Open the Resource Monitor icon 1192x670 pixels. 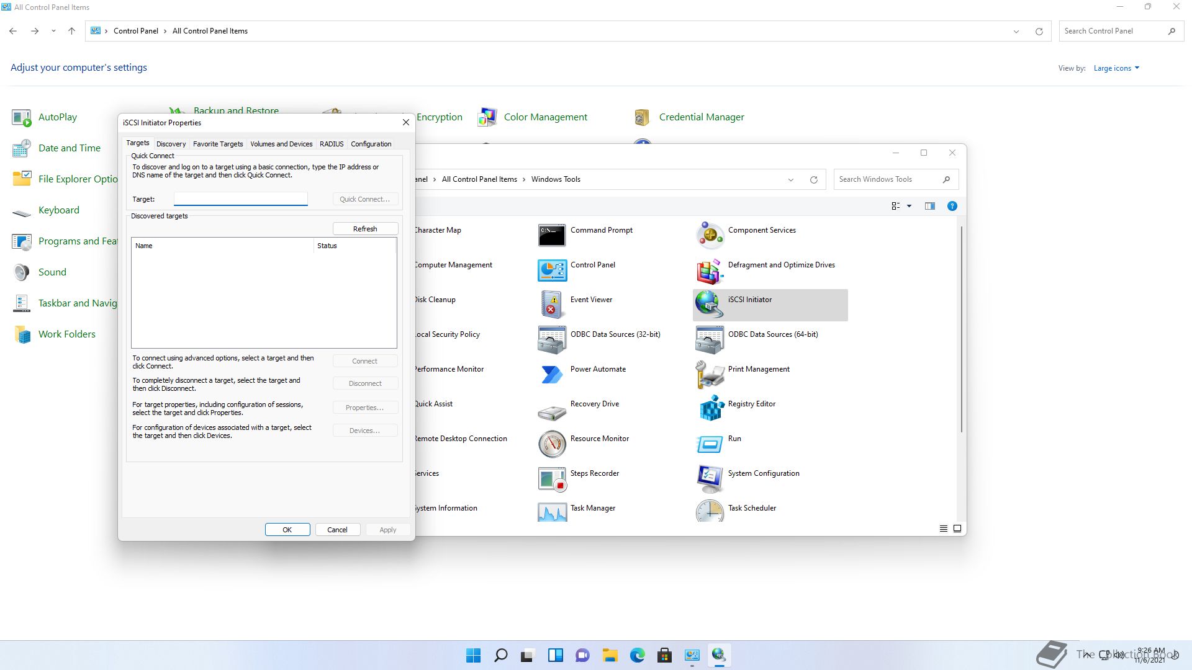coord(552,444)
